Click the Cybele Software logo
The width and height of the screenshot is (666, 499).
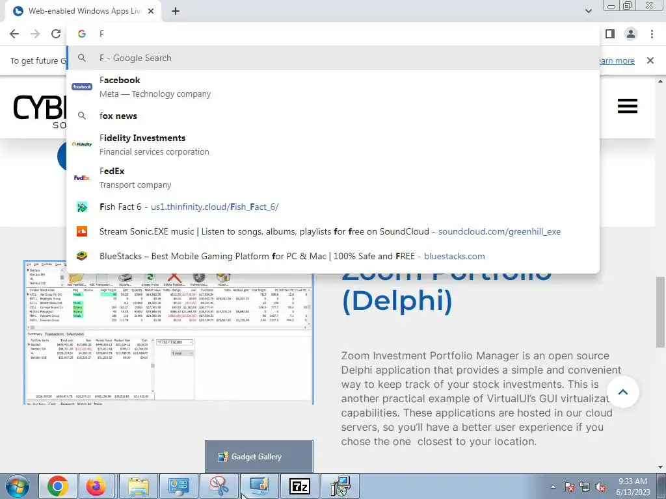40,111
